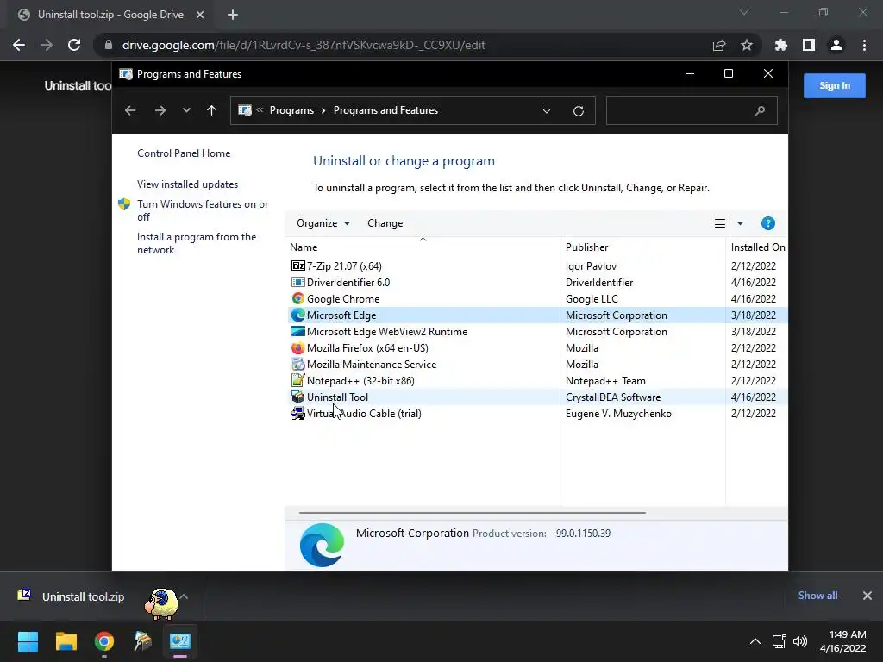Click the view layout icon
This screenshot has width=883, height=662.
tap(720, 223)
